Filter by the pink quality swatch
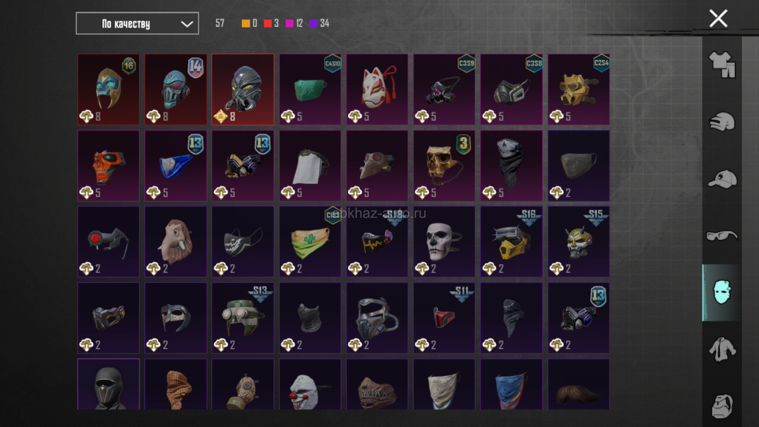759x427 pixels. (289, 23)
